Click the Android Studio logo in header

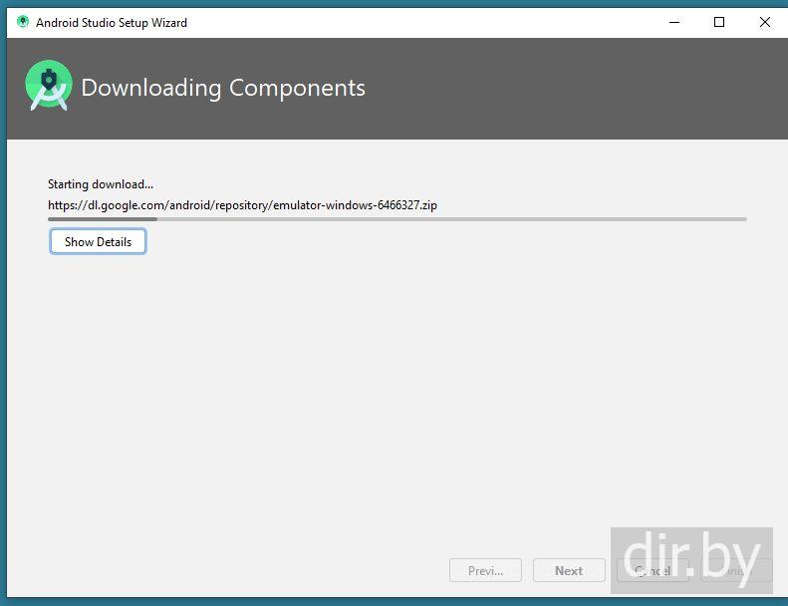point(49,86)
